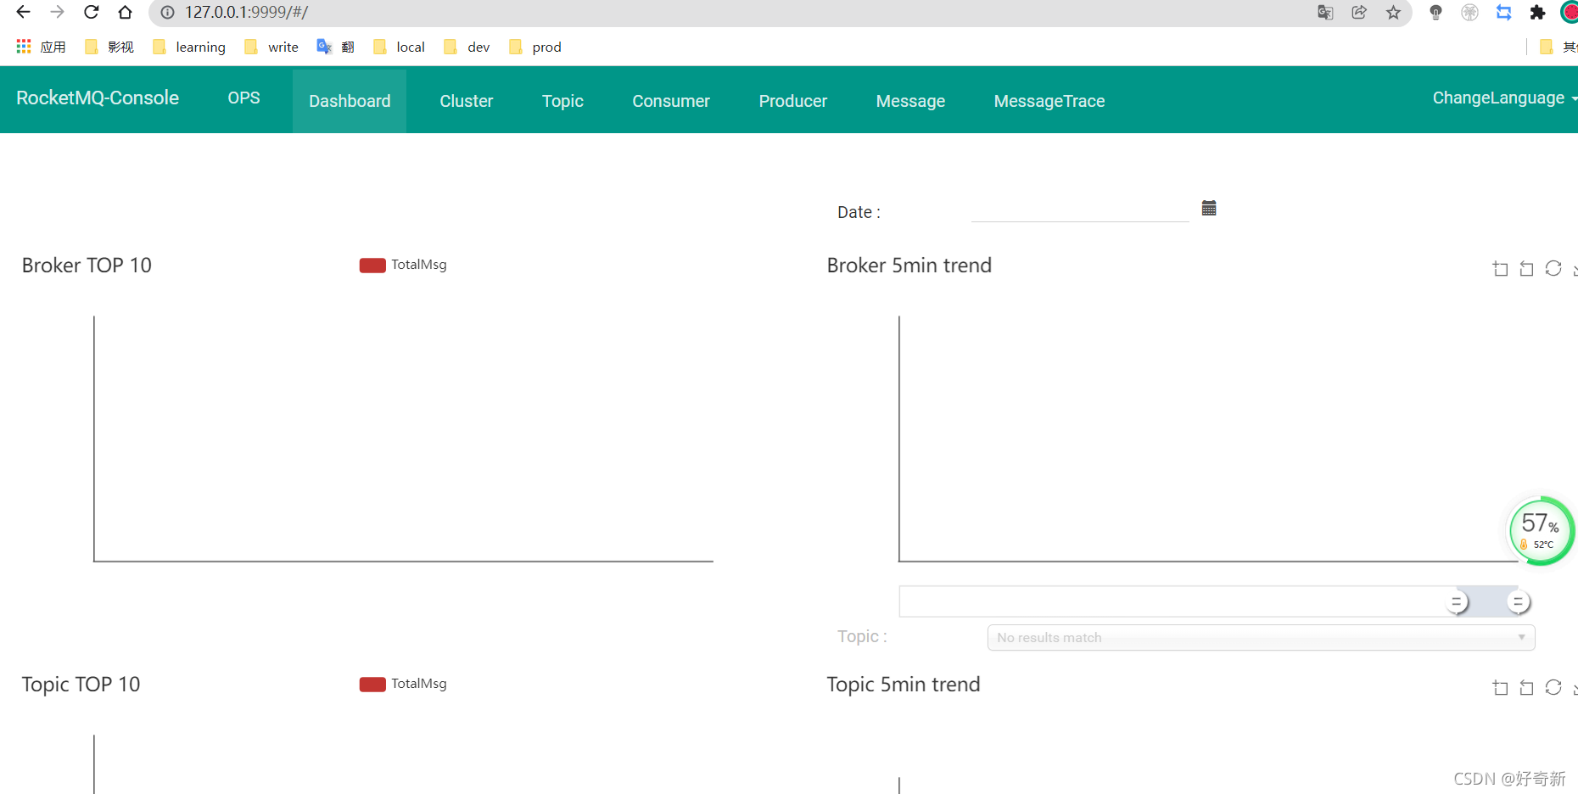Open the prod bookmarks folder
The height and width of the screenshot is (794, 1578).
(535, 47)
